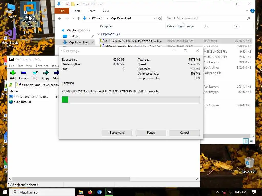Open Firefox from the taskbar
The height and width of the screenshot is (196, 262).
click(90, 192)
